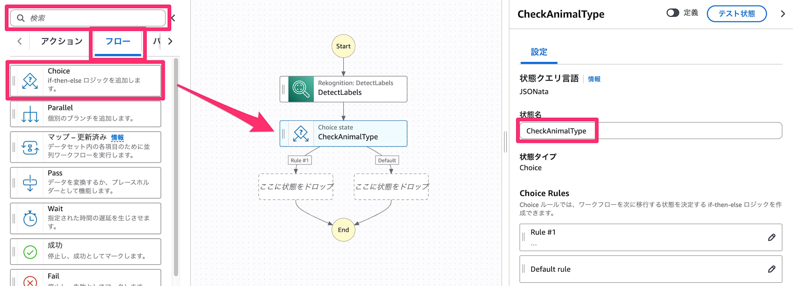This screenshot has width=793, height=286.
Task: Edit Rule #1 with pencil icon
Action: (771, 237)
